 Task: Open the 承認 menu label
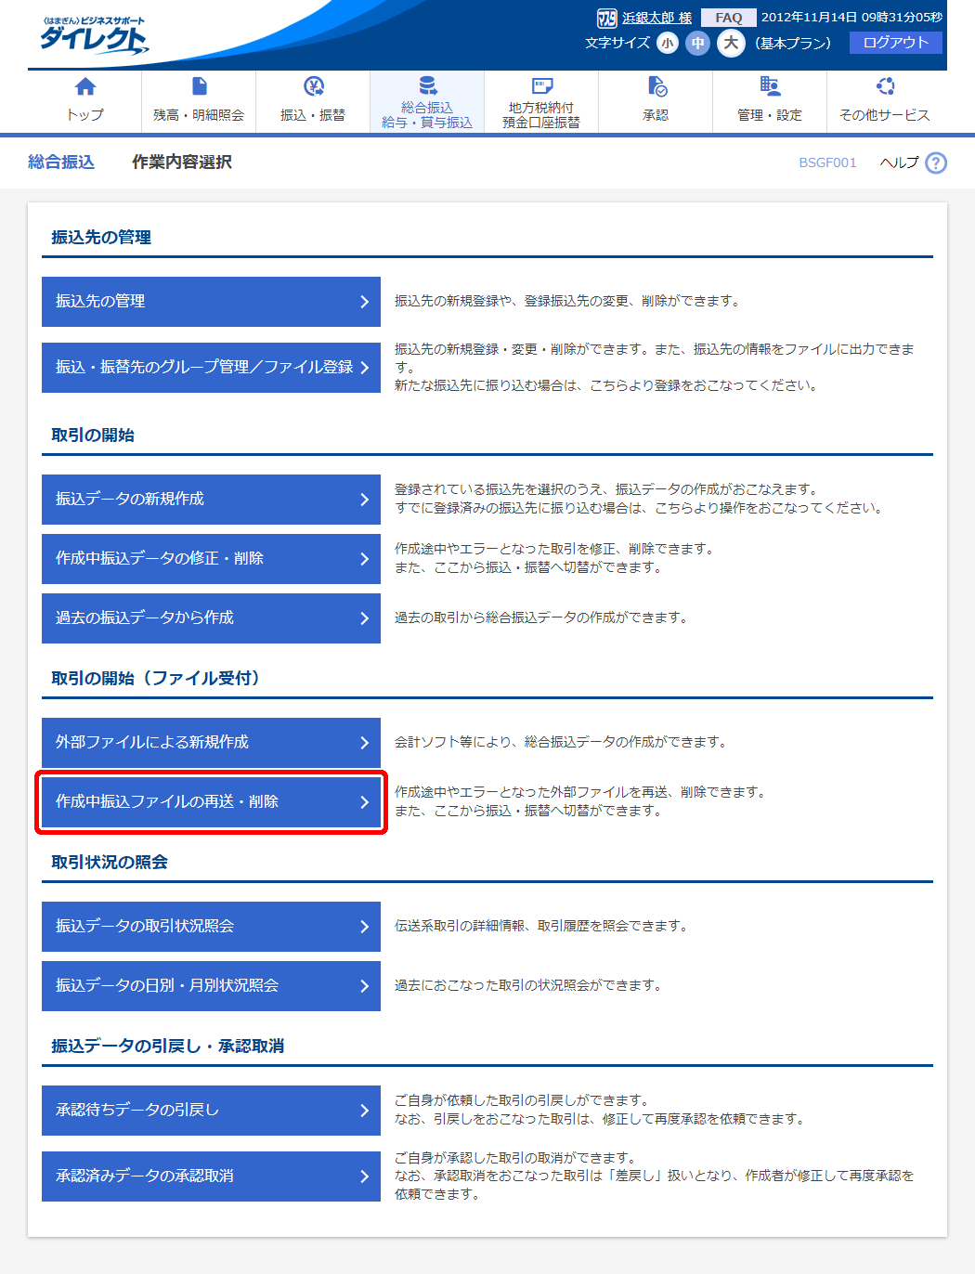[x=656, y=115]
